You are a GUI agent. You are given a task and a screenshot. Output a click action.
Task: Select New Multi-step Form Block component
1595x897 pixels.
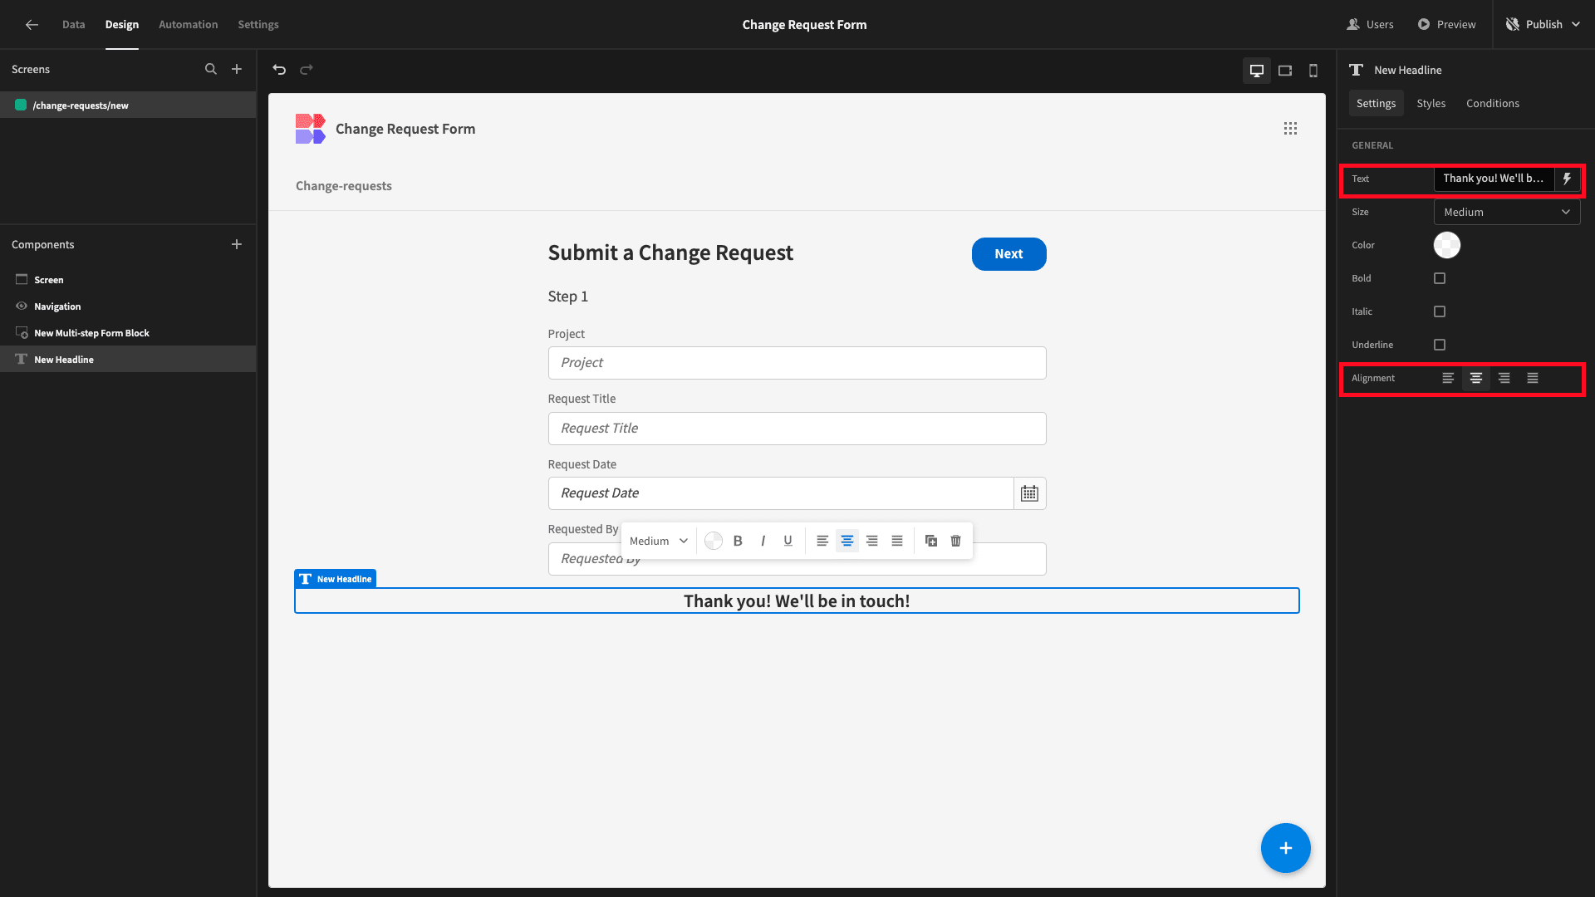[92, 333]
